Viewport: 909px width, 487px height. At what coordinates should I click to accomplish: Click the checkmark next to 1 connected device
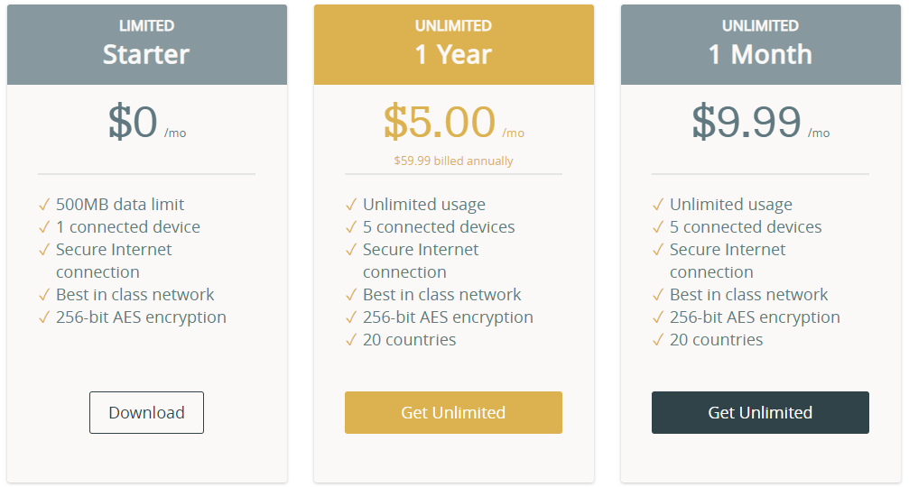[x=44, y=227]
